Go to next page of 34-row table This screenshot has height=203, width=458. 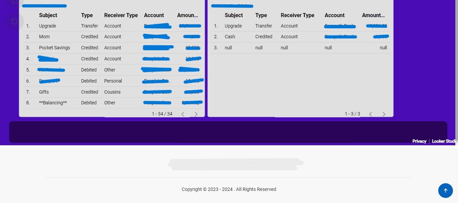(196, 114)
